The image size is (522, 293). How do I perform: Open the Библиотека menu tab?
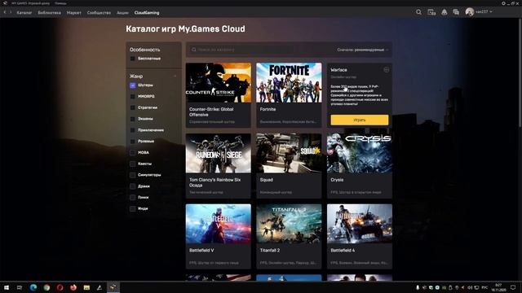49,13
